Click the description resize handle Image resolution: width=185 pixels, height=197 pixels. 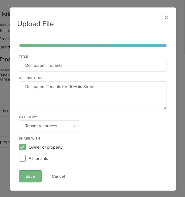click(165, 108)
